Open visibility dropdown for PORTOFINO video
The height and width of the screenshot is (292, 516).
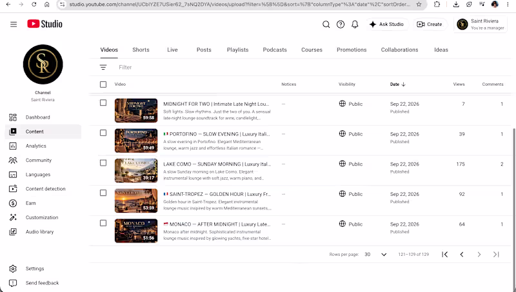click(x=351, y=134)
